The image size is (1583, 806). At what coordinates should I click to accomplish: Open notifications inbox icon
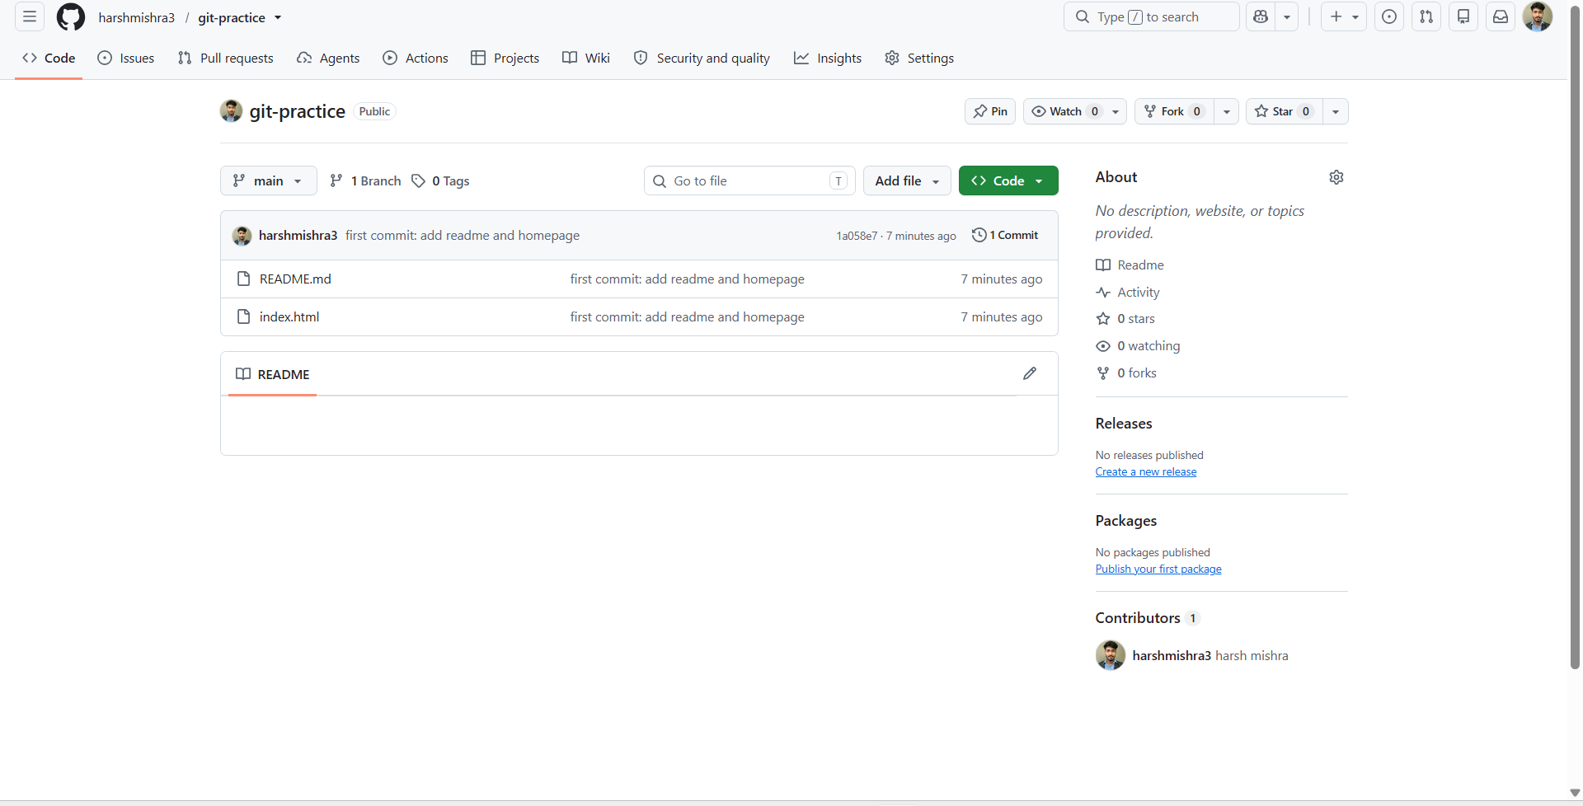click(x=1501, y=16)
